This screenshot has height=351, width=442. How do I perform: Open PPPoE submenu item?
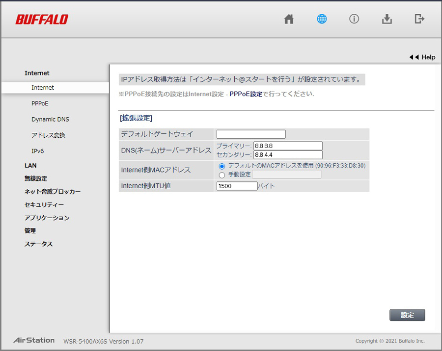(x=40, y=103)
